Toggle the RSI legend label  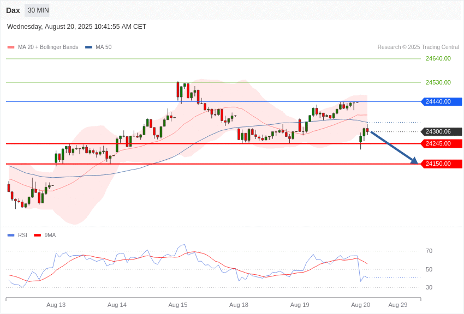pyautogui.click(x=22, y=235)
